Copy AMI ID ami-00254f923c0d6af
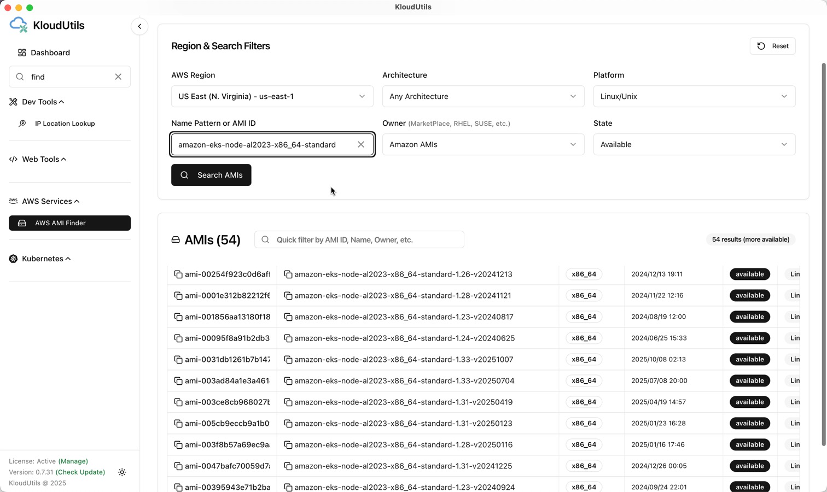 [178, 274]
